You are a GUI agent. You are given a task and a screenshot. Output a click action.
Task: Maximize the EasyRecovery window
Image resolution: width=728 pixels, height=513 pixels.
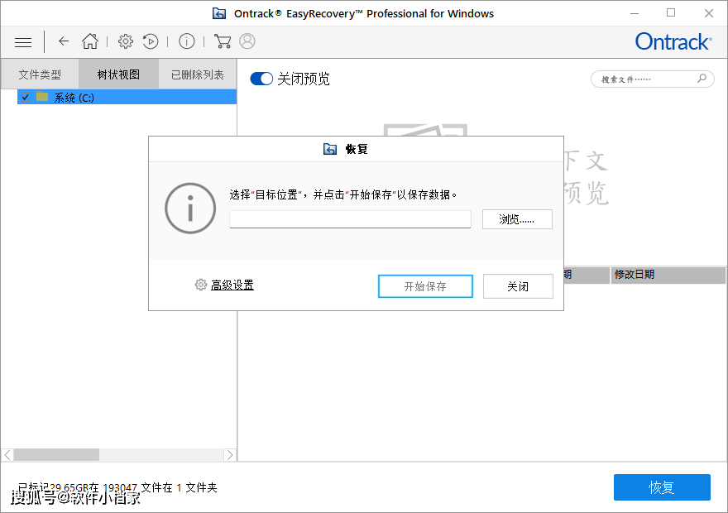pos(670,13)
